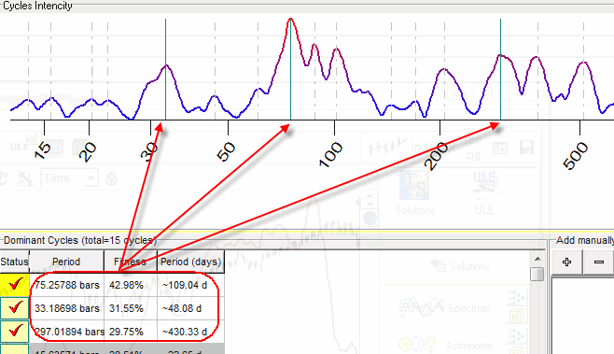614x354 pixels.
Task: Click the tallest peak marker near 75
Action: pos(290,68)
